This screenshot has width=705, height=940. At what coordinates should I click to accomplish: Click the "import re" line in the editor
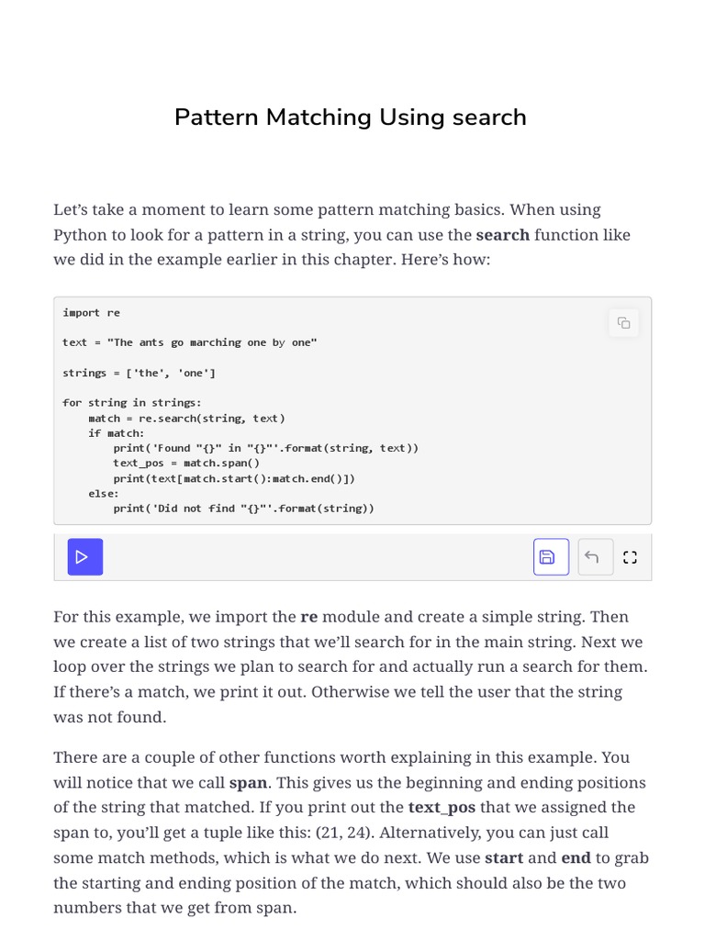click(x=91, y=312)
